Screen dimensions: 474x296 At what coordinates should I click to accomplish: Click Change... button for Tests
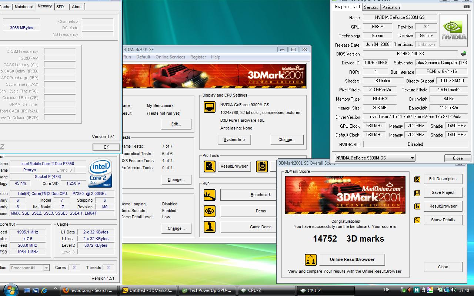point(176,179)
